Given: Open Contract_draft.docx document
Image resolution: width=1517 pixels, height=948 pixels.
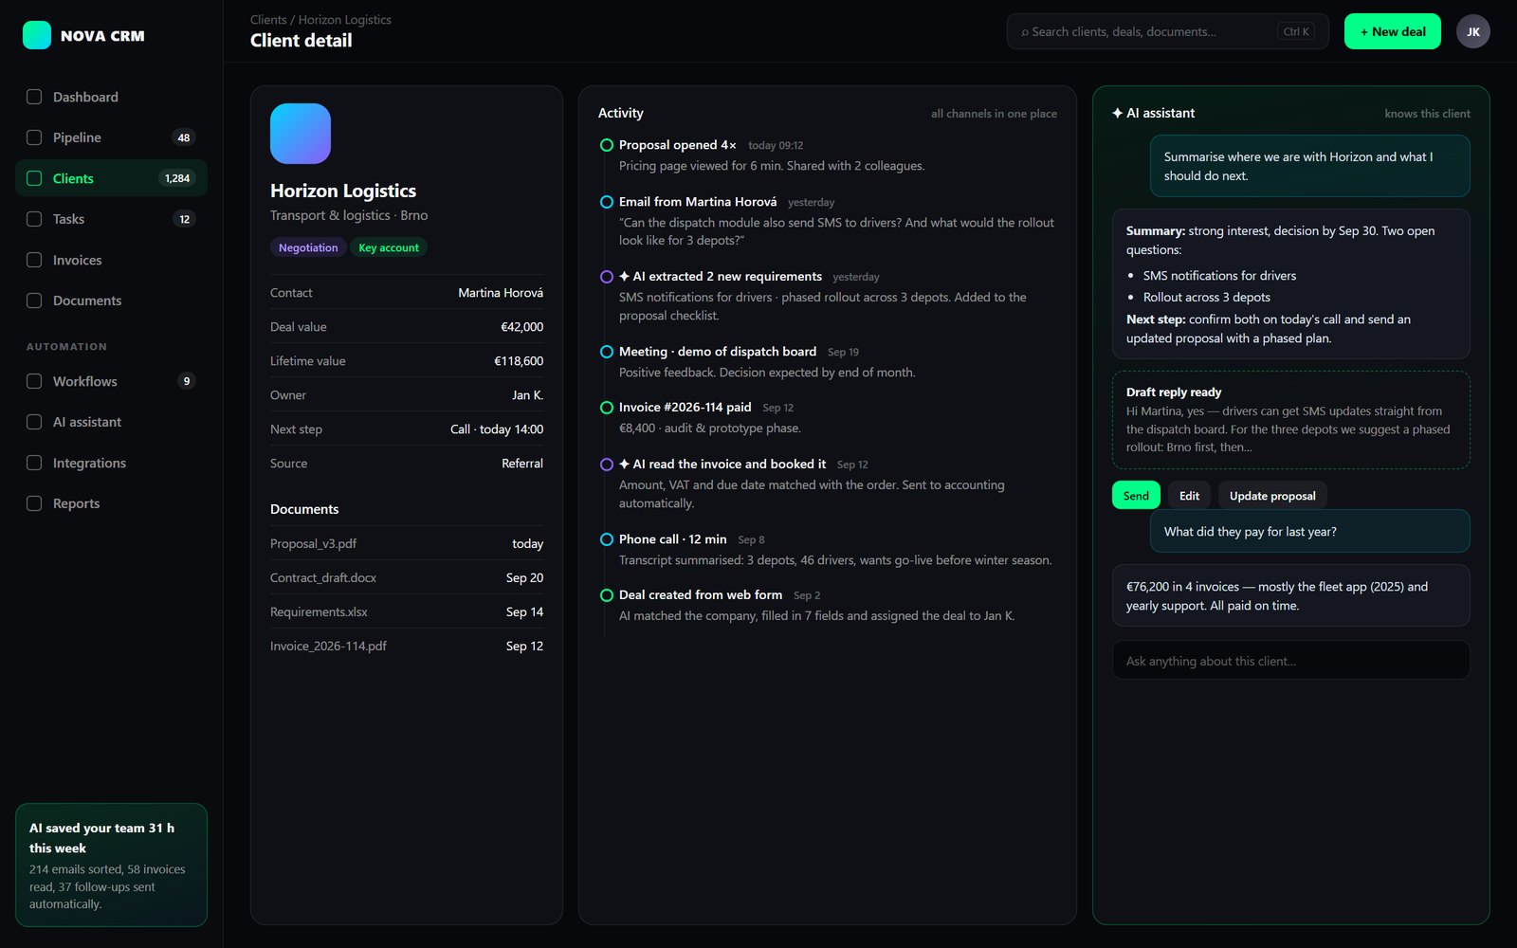Looking at the screenshot, I should point(407,577).
